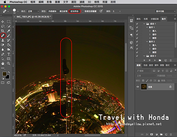Choose the 近似符合 proximity match type
Image resolution: width=177 pixels, height=137 pixels.
[75, 11]
